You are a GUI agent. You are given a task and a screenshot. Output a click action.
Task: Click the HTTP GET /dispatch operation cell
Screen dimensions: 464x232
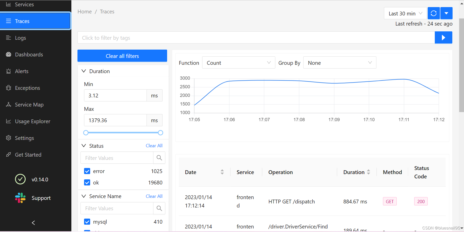coord(292,201)
